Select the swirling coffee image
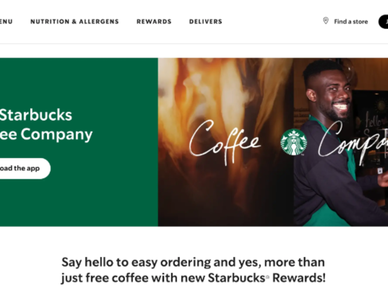Screen dimensions: 388x291 coord(226,142)
